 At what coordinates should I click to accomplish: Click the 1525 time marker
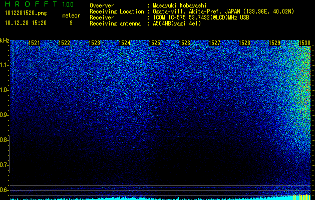[154, 43]
